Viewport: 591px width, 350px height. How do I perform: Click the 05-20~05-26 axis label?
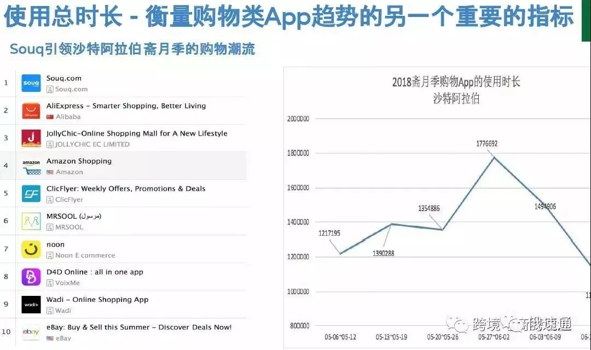[443, 337]
